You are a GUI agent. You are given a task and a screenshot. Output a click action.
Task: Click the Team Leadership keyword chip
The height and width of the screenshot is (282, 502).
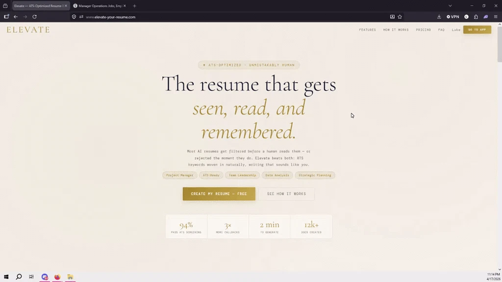pos(242,175)
